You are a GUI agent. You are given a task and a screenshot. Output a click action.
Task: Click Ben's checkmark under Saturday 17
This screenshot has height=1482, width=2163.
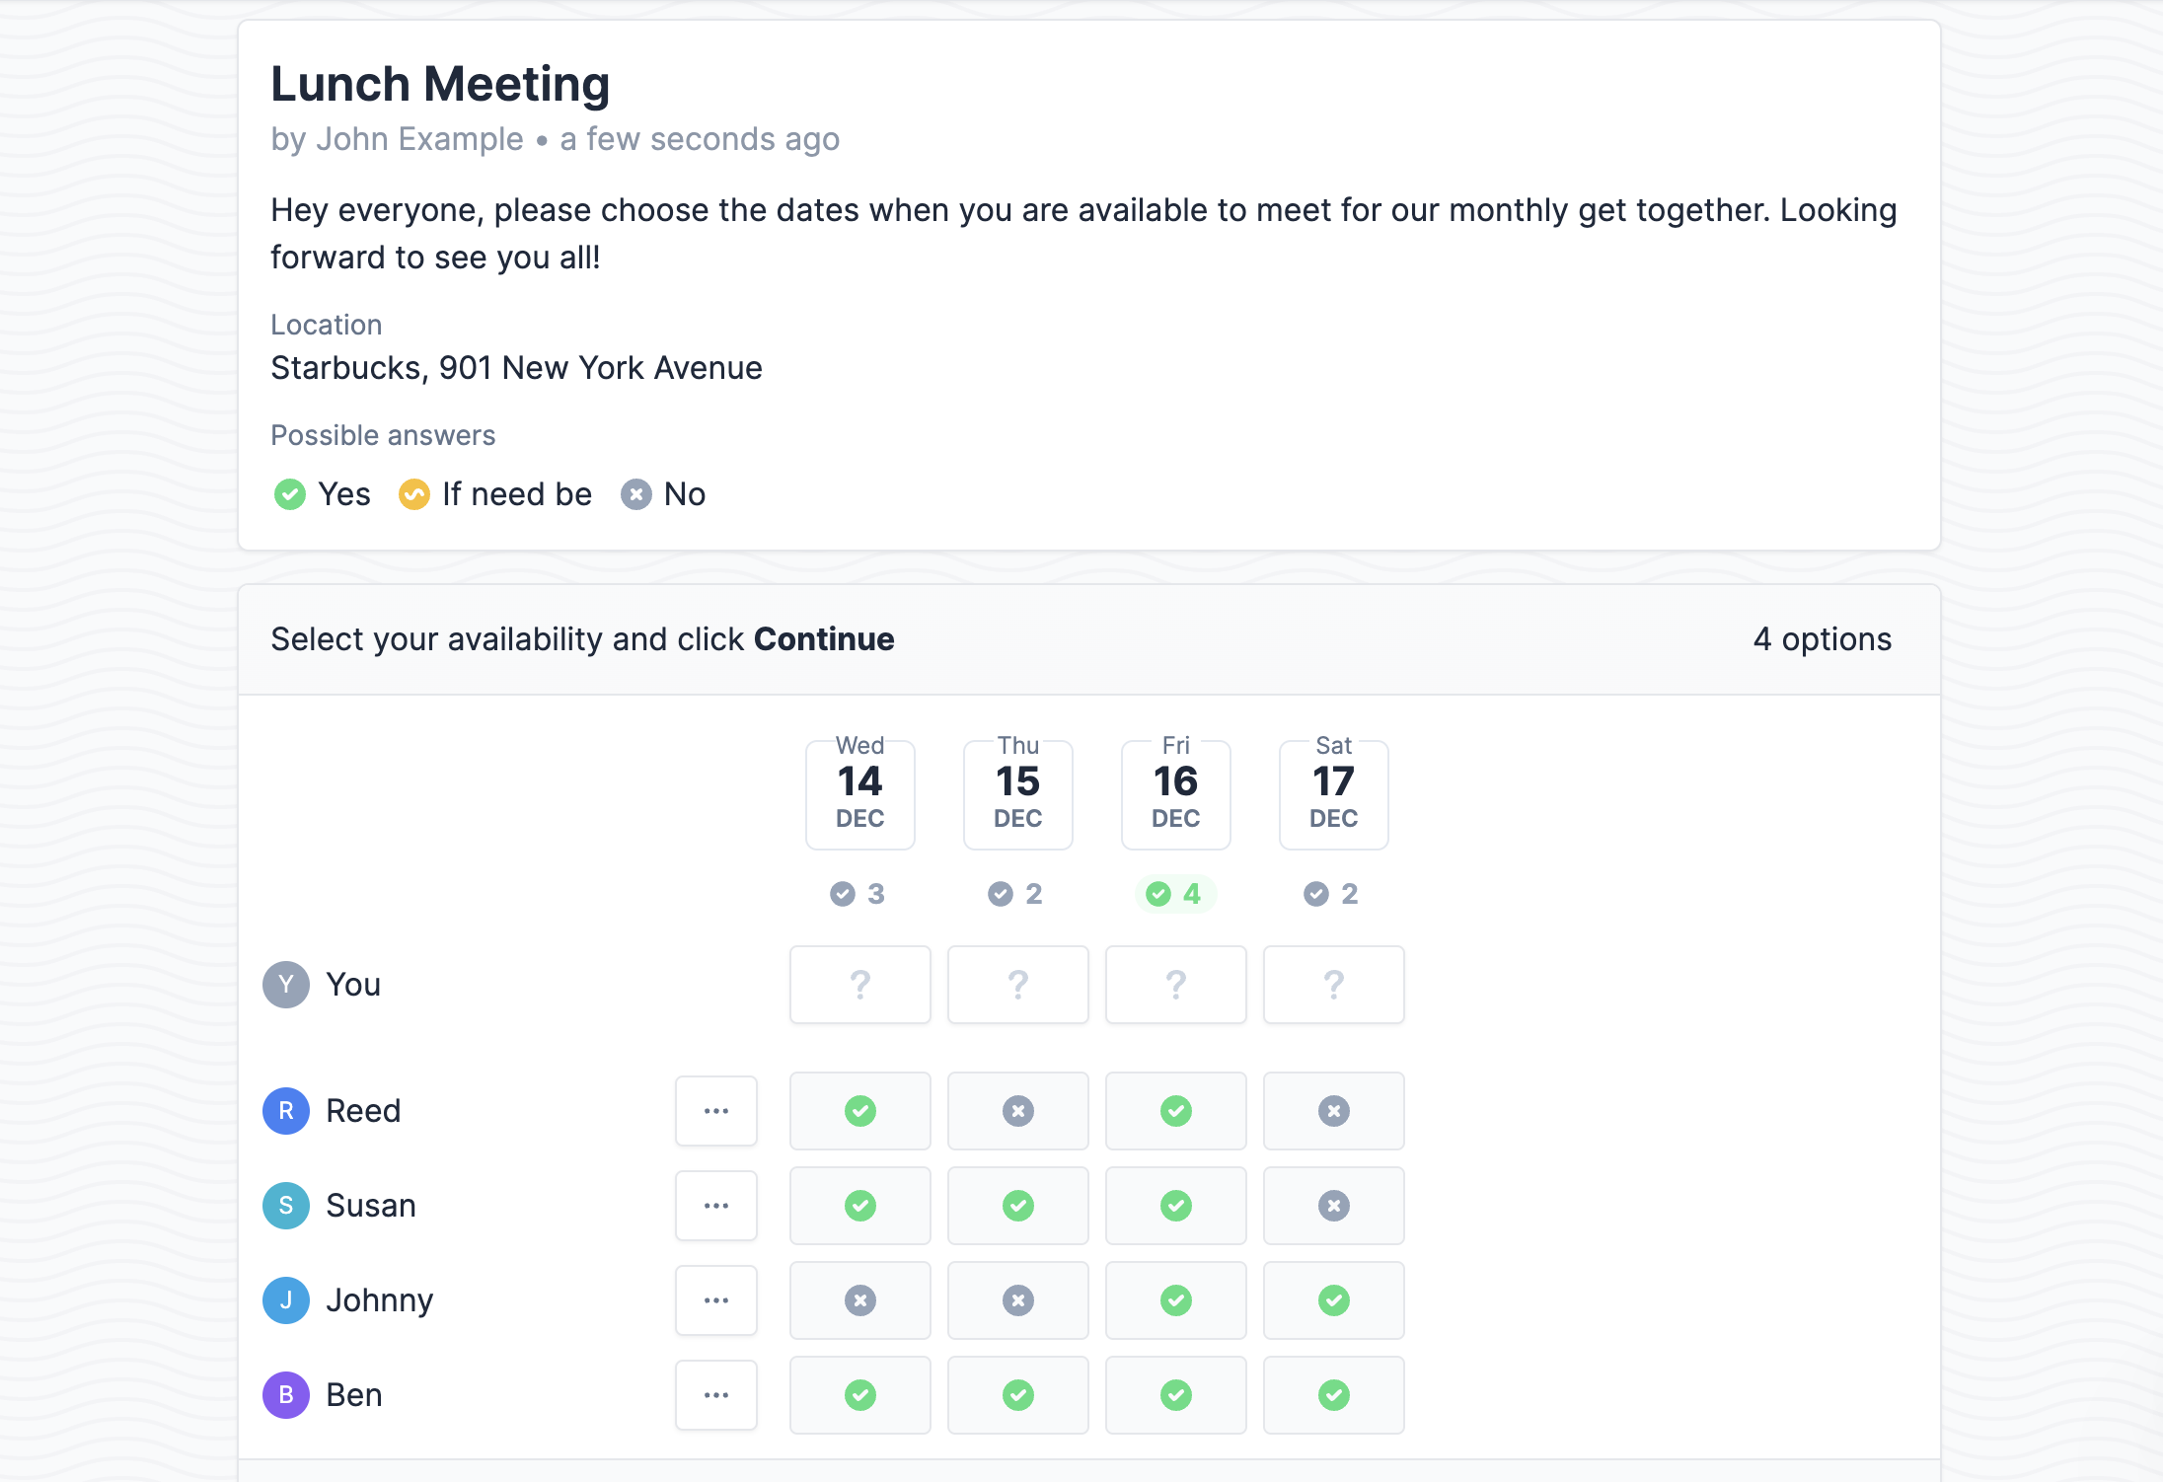click(1333, 1395)
